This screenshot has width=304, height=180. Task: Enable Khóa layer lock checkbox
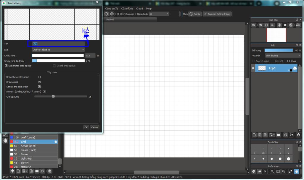(x=289, y=61)
